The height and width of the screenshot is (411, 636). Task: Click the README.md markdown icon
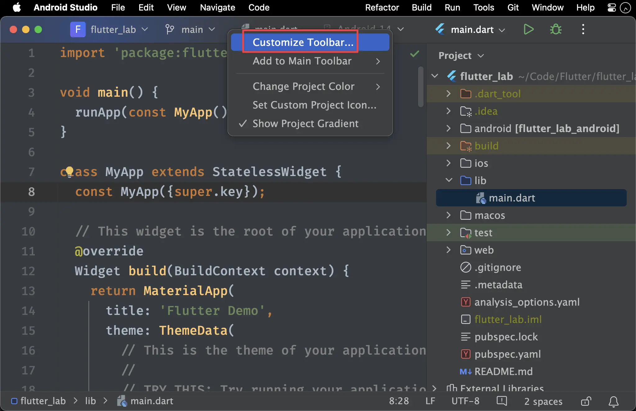point(466,371)
